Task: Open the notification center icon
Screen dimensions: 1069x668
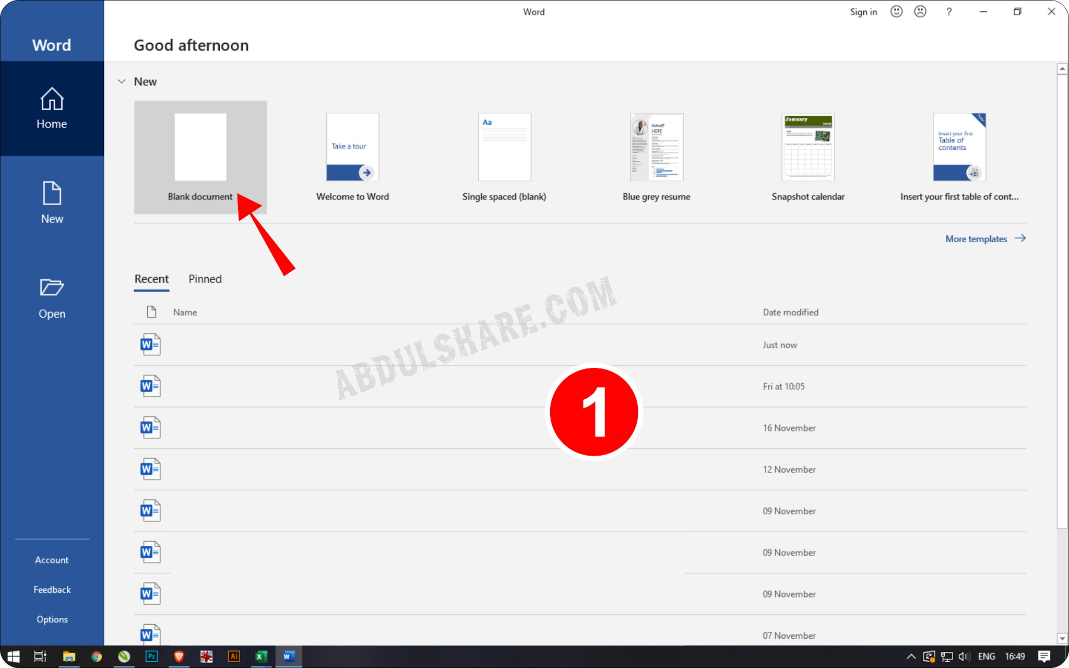Action: (1044, 657)
